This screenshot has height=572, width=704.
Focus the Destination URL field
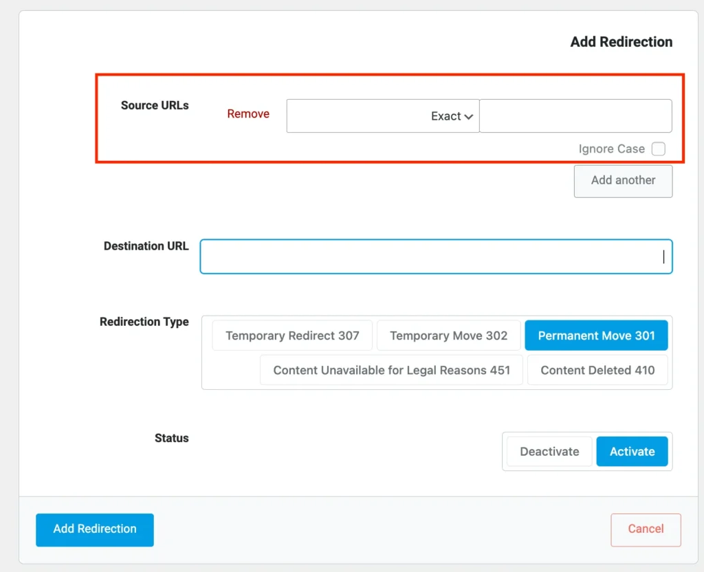tap(436, 256)
